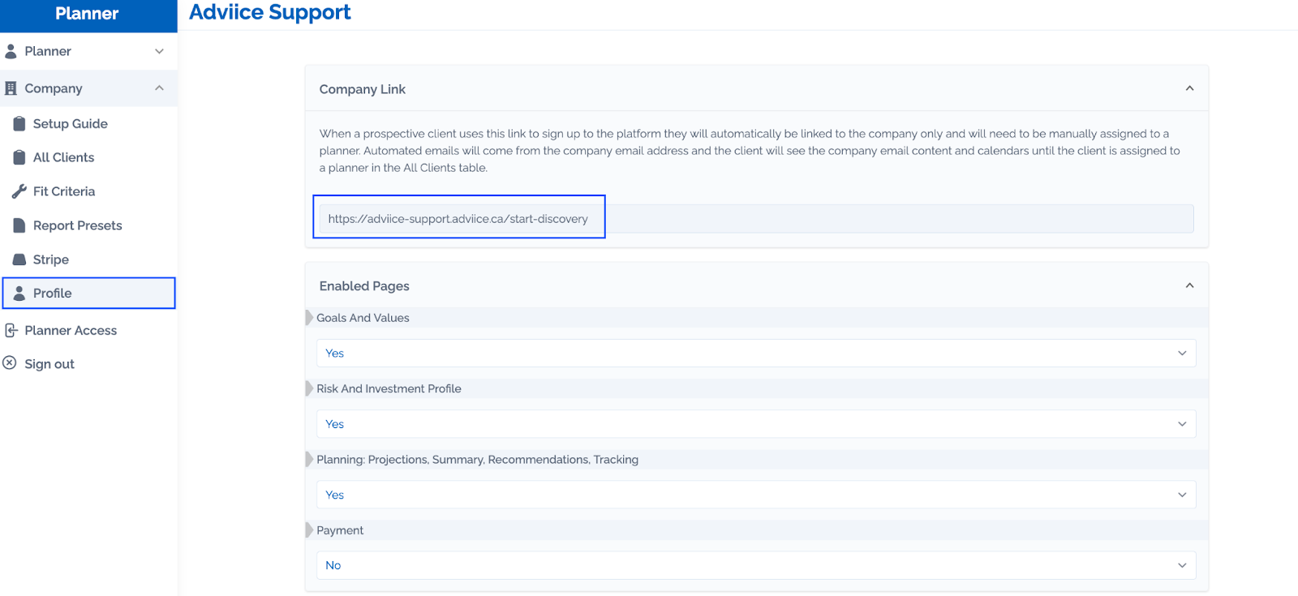The image size is (1298, 596).
Task: Open the Planning Projections Summary dropdown
Action: click(x=756, y=495)
